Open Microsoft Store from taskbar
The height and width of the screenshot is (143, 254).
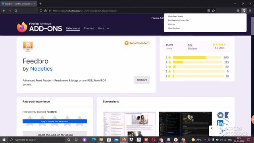click(x=109, y=139)
